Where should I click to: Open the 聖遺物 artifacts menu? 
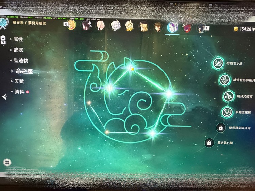tap(21, 60)
